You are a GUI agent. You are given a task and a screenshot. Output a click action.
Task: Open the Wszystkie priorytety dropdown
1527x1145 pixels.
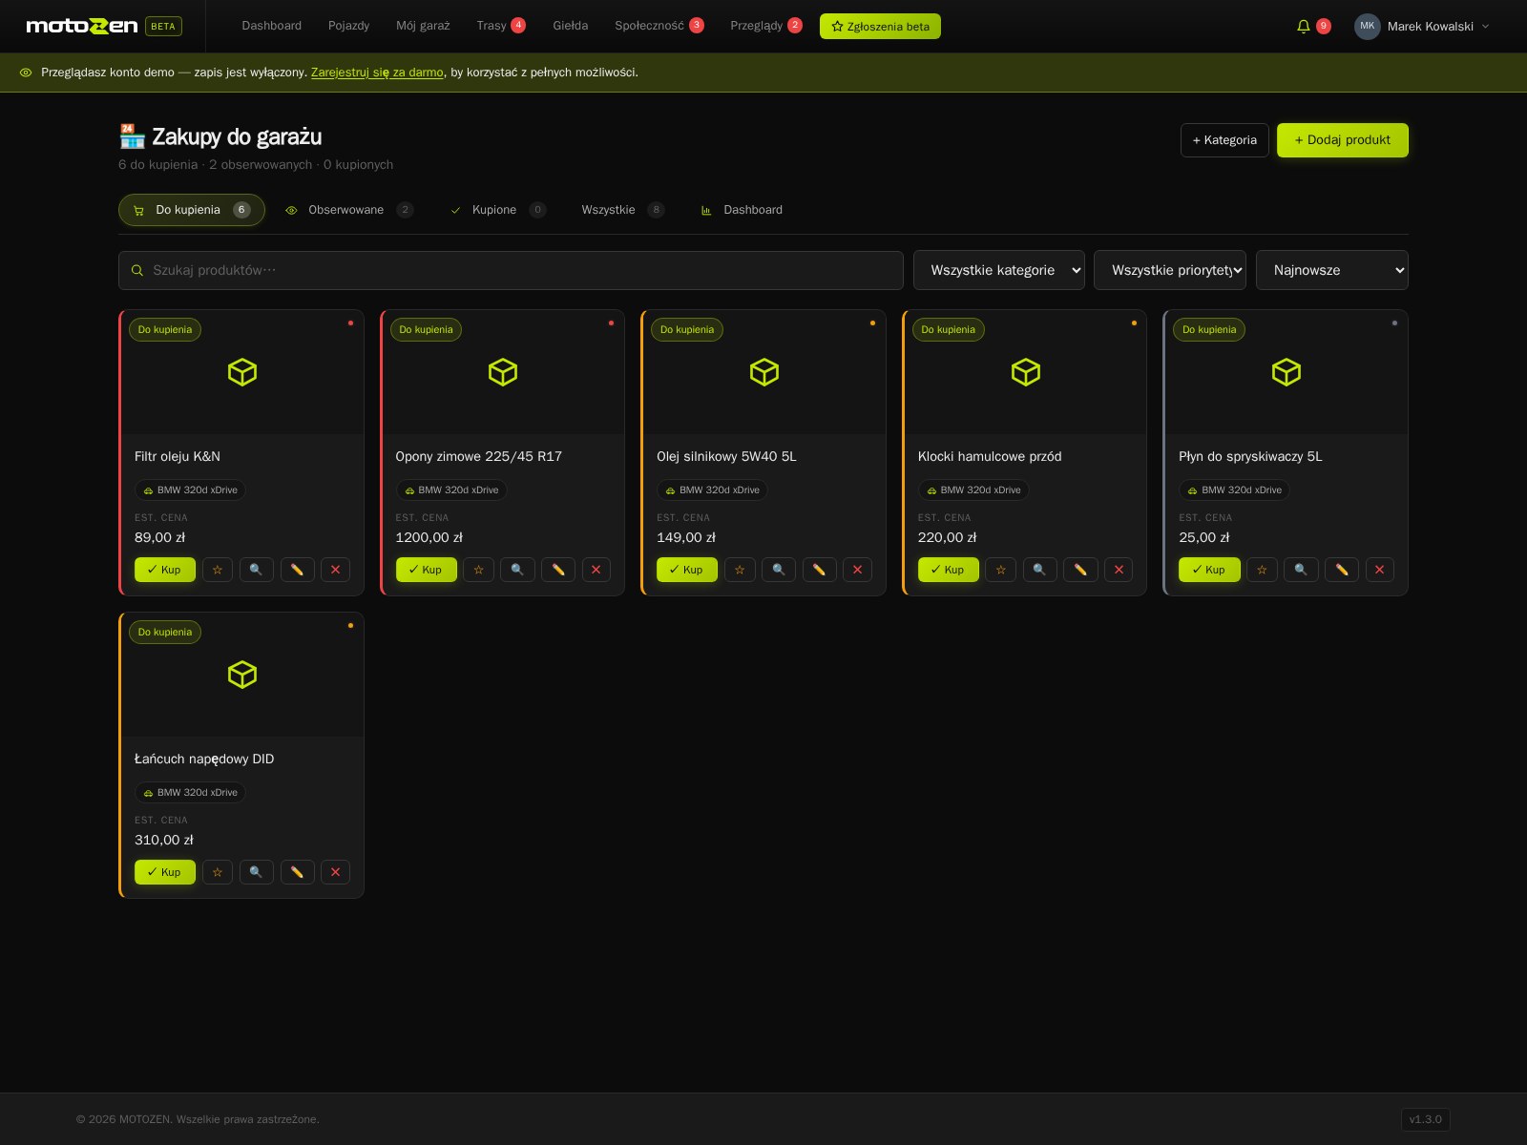1170,270
